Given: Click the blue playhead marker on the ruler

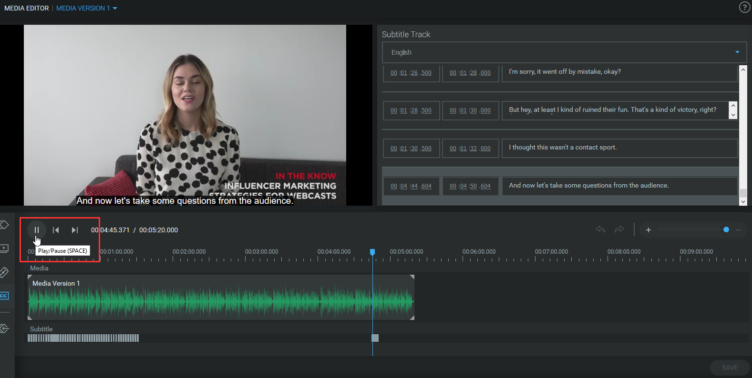Looking at the screenshot, I should (372, 252).
